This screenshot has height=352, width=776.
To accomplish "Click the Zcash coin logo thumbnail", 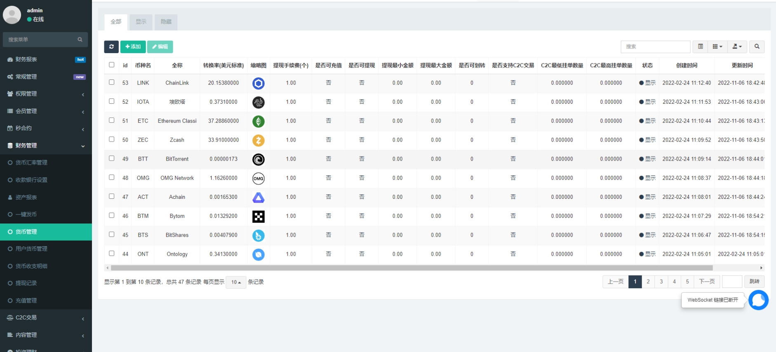I will pos(259,140).
